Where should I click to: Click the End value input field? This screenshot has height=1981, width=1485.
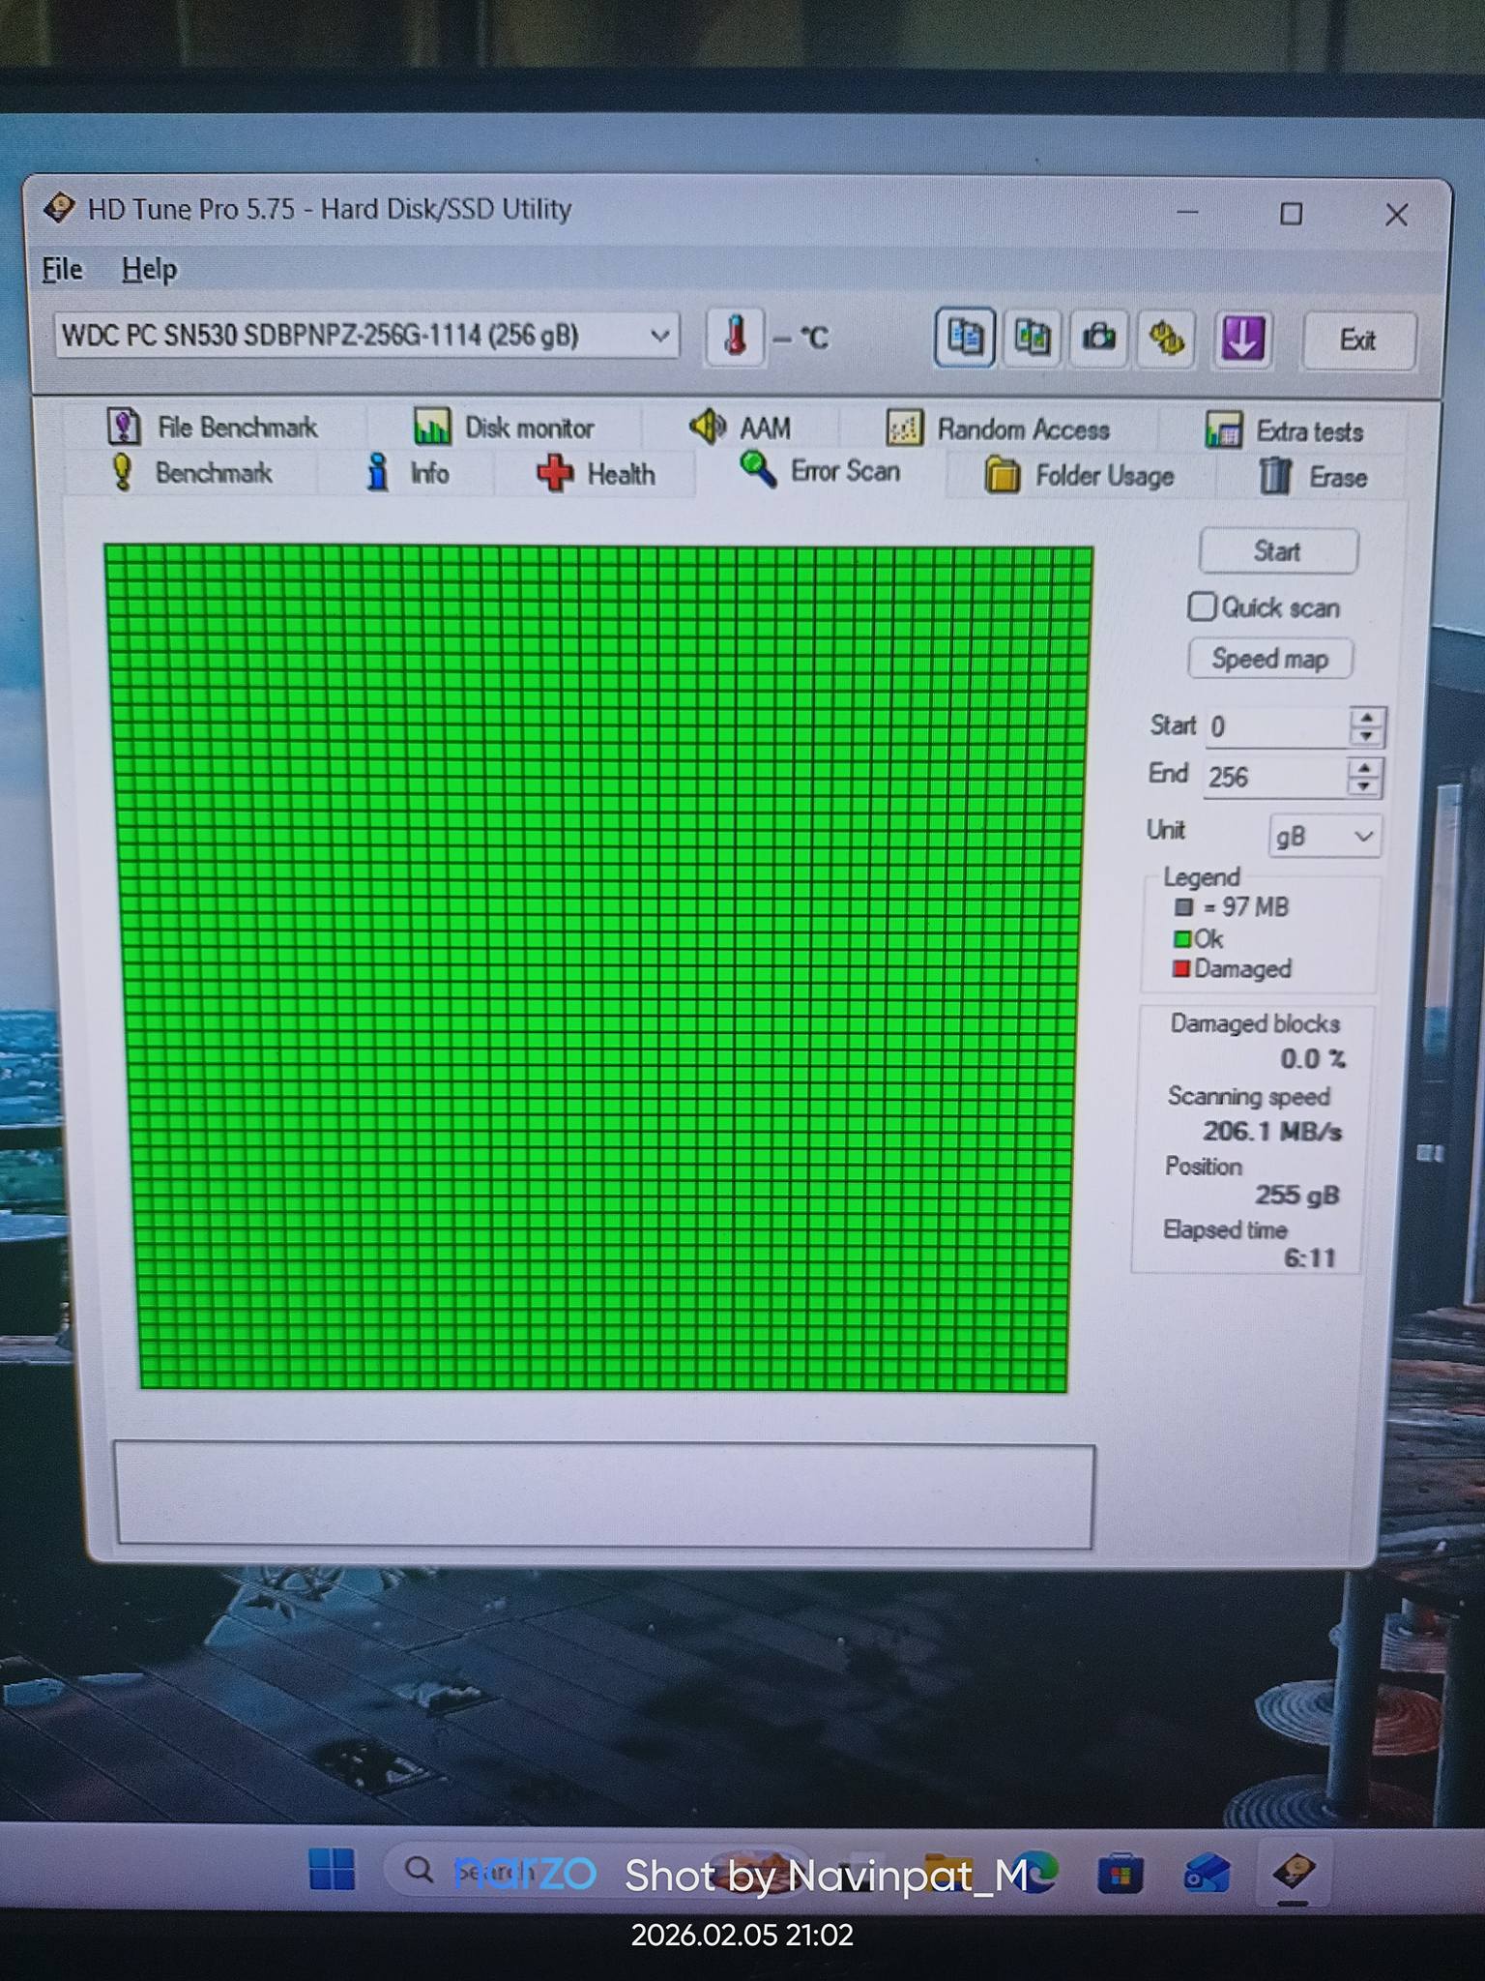(x=1274, y=777)
